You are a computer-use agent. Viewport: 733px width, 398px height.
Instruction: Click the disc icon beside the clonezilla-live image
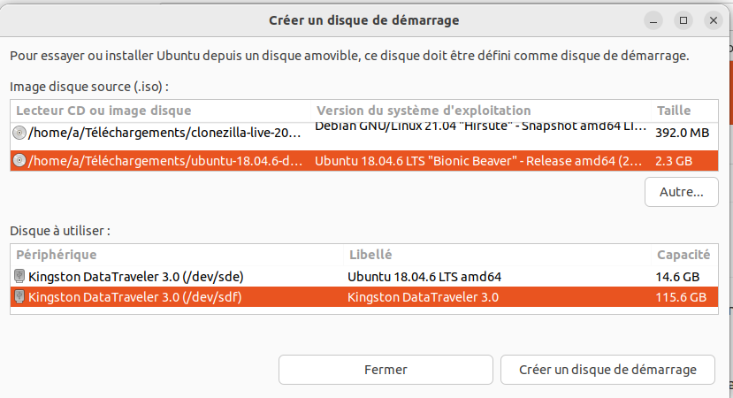point(19,133)
